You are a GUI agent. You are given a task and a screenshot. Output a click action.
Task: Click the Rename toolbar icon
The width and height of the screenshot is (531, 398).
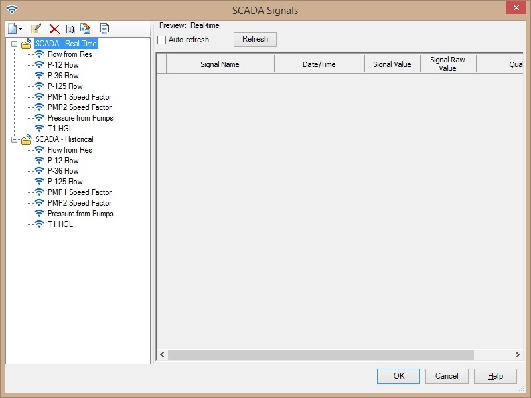[x=70, y=29]
